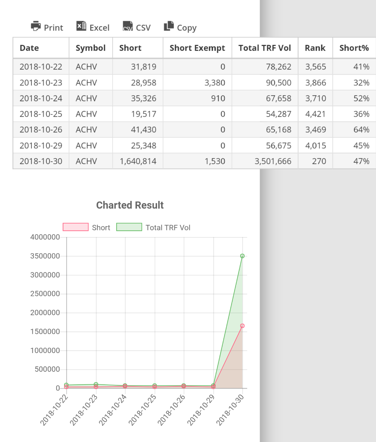
Task: Click the Short legend label text
Action: pos(101,228)
